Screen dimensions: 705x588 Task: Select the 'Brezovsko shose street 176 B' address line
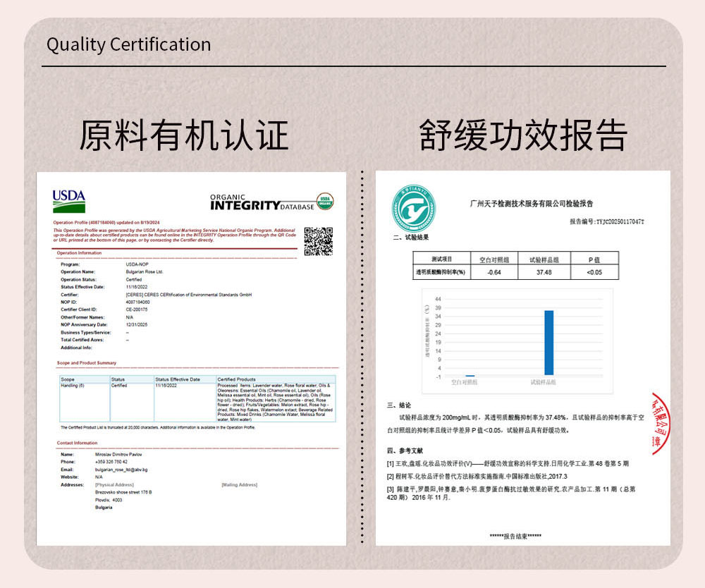[x=123, y=492]
